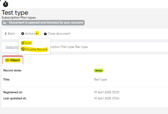Screen dimensions: 168x114
Task: Click the unlock icon beside Close document
Action: coord(45,33)
